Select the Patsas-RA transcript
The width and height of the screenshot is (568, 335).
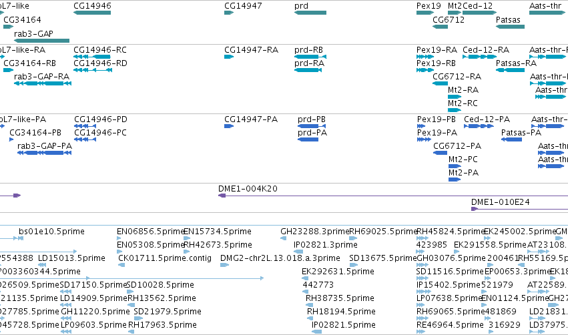[510, 70]
